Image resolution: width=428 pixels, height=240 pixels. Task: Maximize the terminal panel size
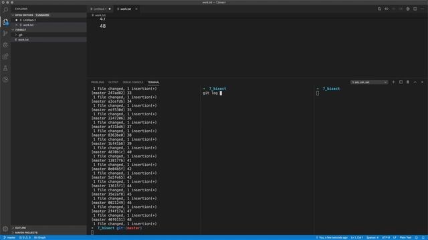point(415,82)
